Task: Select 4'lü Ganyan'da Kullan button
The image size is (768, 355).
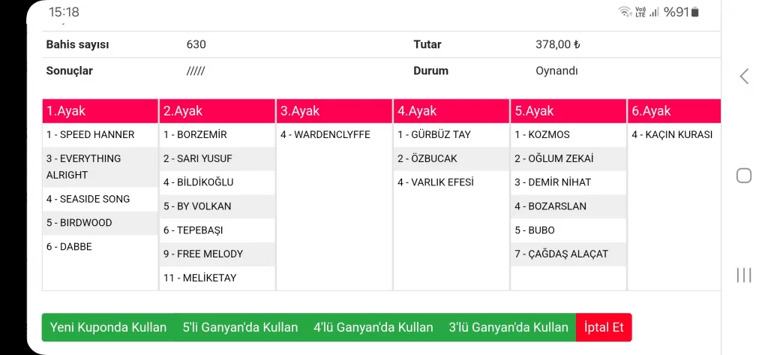Action: pos(373,327)
